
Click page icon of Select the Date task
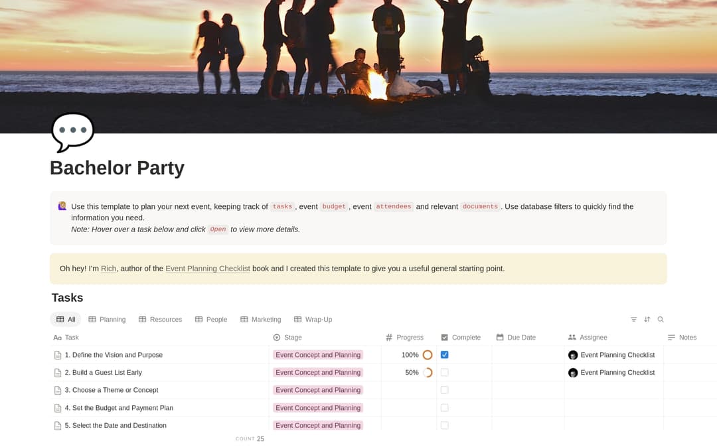(58, 426)
